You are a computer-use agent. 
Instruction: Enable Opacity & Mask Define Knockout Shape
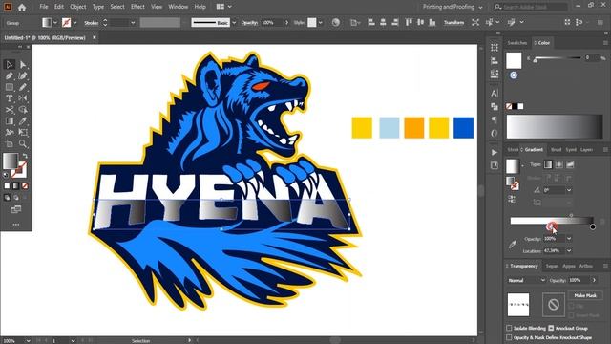coord(509,337)
